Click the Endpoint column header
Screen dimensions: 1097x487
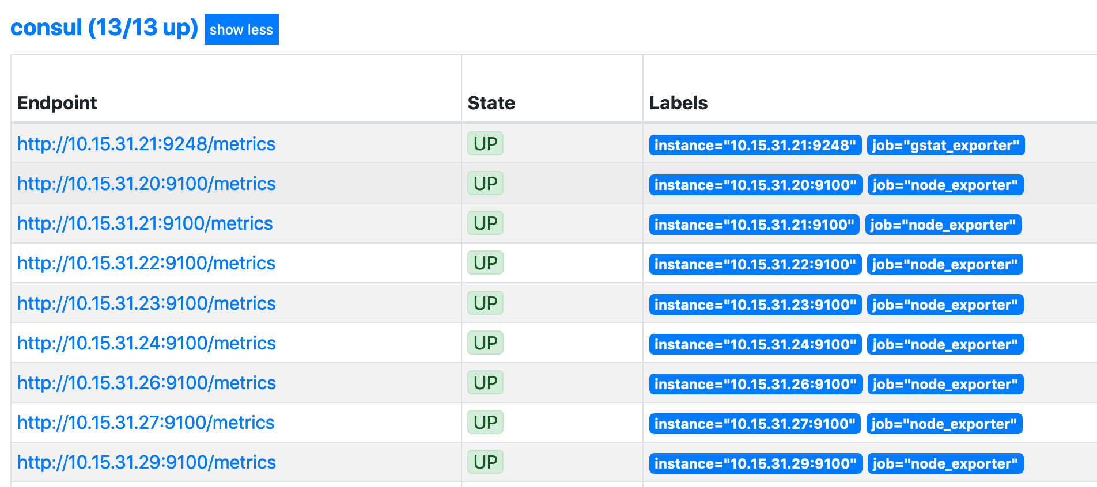tap(57, 103)
